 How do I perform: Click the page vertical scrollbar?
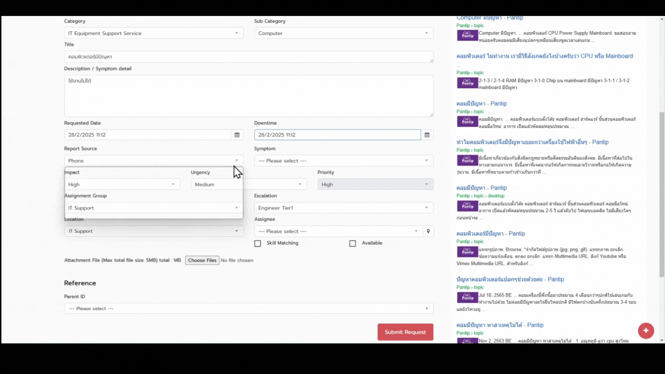662,194
